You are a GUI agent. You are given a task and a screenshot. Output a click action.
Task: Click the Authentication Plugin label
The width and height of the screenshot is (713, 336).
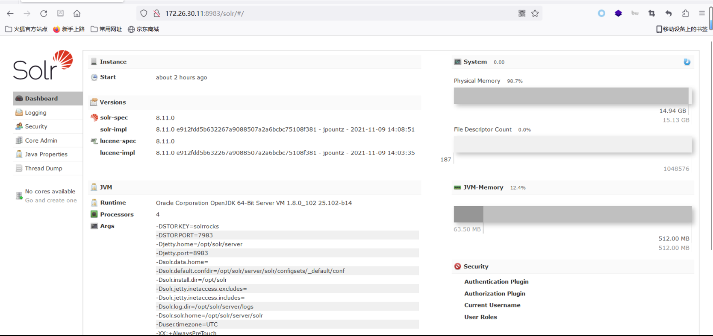click(x=496, y=282)
